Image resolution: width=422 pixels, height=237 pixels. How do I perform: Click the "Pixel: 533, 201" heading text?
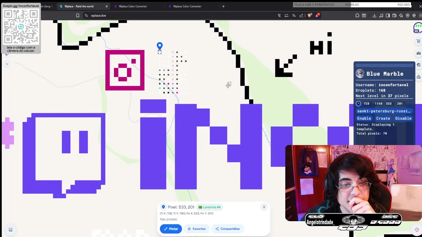181,207
